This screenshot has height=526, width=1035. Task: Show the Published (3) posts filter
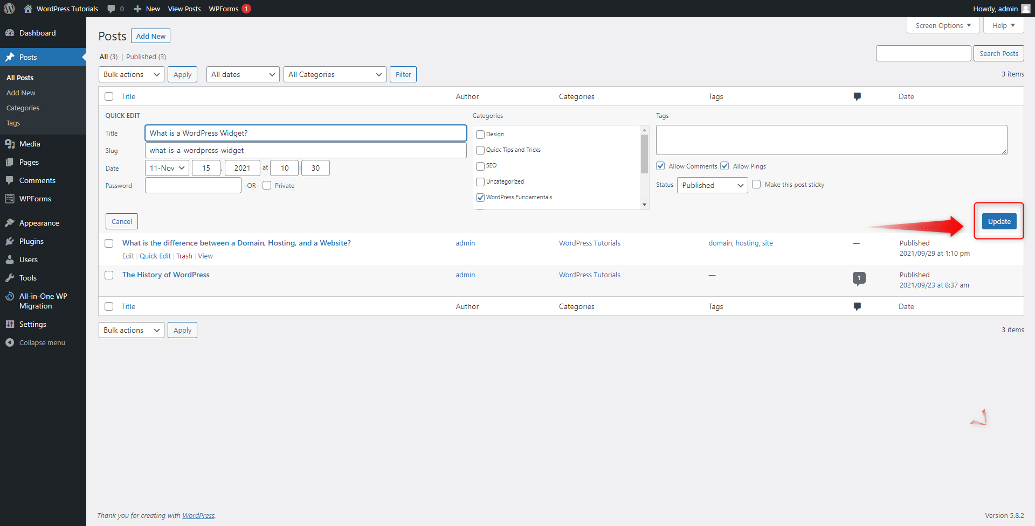(146, 57)
